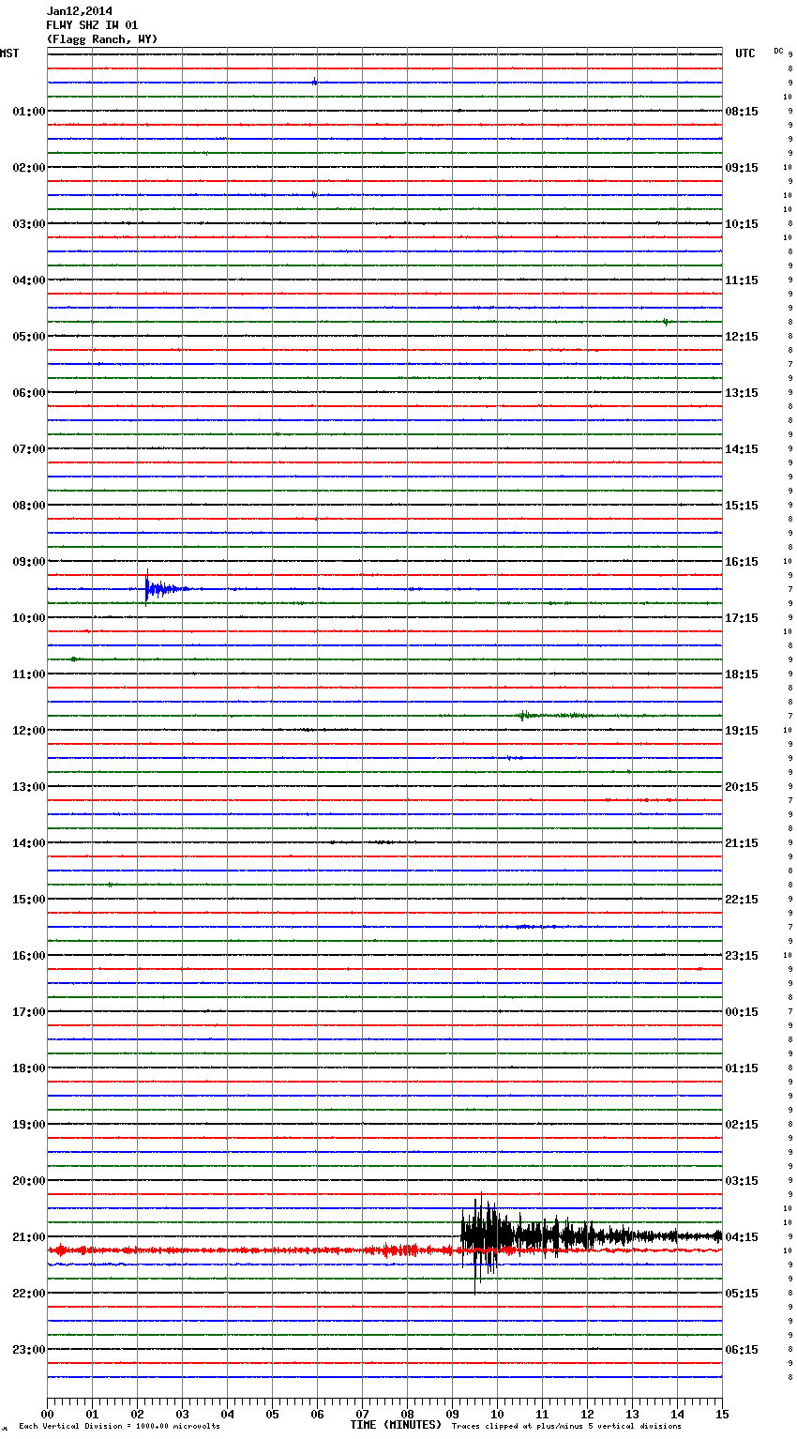Click the '05:15' UTC time label
Screen dimensions: 797x1439
coord(742,1294)
